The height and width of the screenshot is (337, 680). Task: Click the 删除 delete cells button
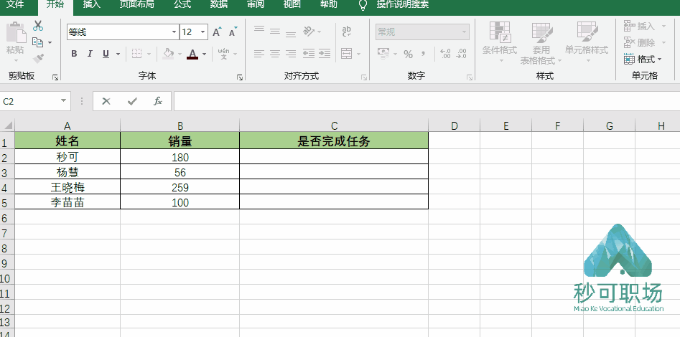click(644, 42)
